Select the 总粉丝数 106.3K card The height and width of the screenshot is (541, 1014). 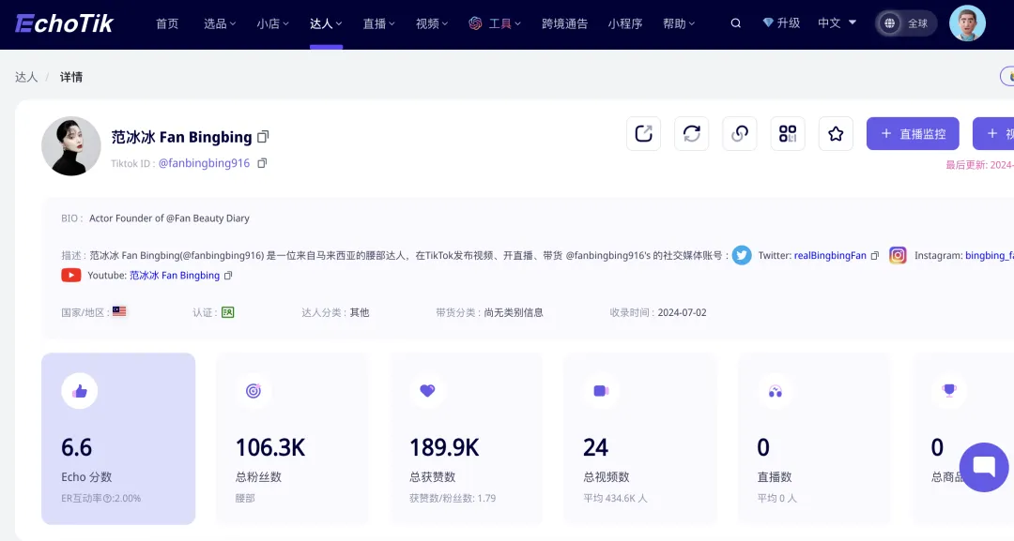(x=292, y=439)
